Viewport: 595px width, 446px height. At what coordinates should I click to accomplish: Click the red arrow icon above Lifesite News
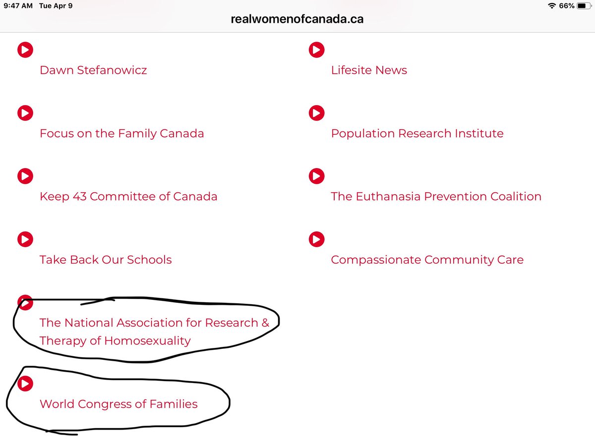(x=316, y=50)
